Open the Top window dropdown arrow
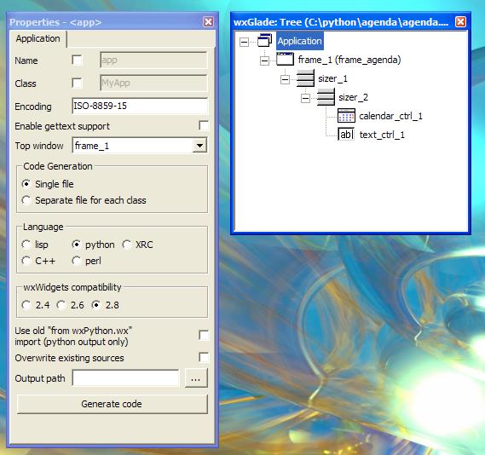Screen dimensions: 485x455 coord(199,146)
